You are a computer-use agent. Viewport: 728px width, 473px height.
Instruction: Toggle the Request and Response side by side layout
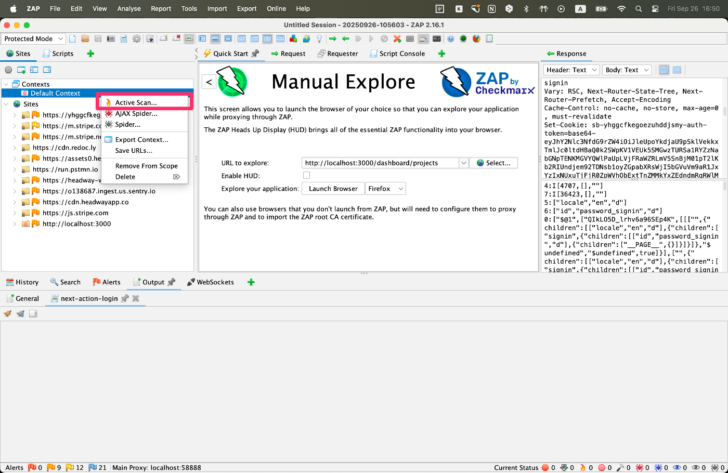(267, 38)
